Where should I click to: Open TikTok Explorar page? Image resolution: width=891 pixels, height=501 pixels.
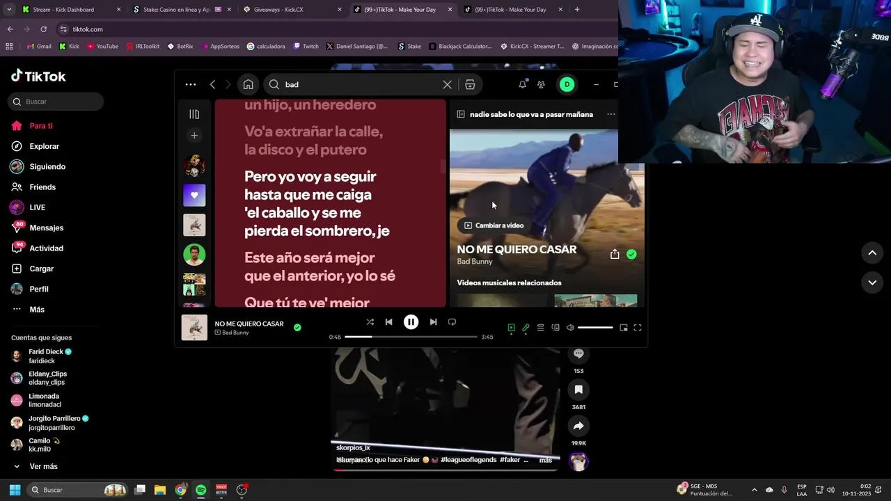[x=35, y=146]
